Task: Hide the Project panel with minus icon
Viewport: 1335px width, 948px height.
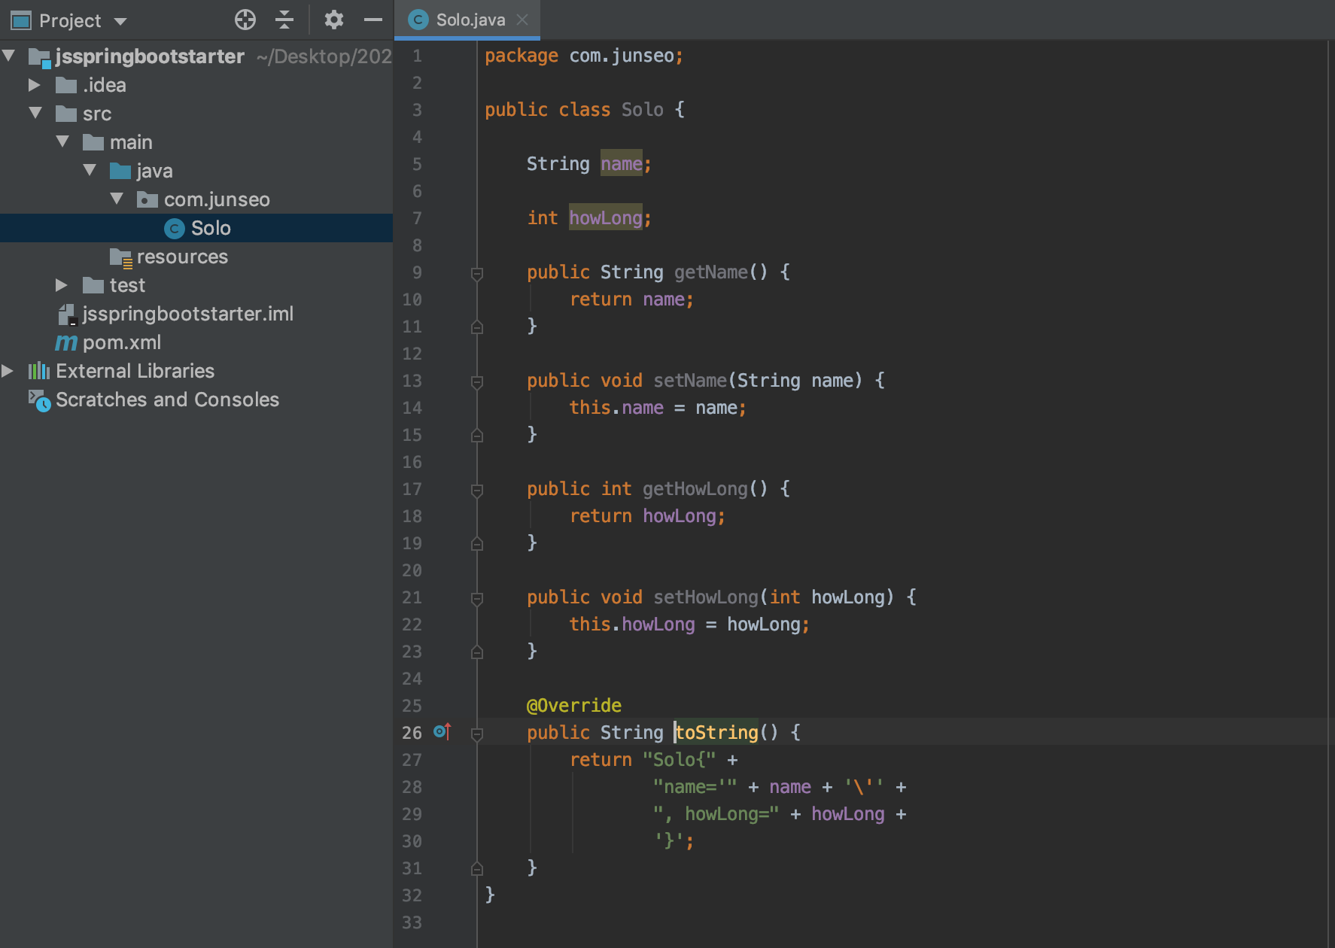Action: (x=373, y=20)
